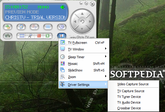
Task: Select the SlideShow menu entry
Action: pyautogui.click(x=84, y=70)
